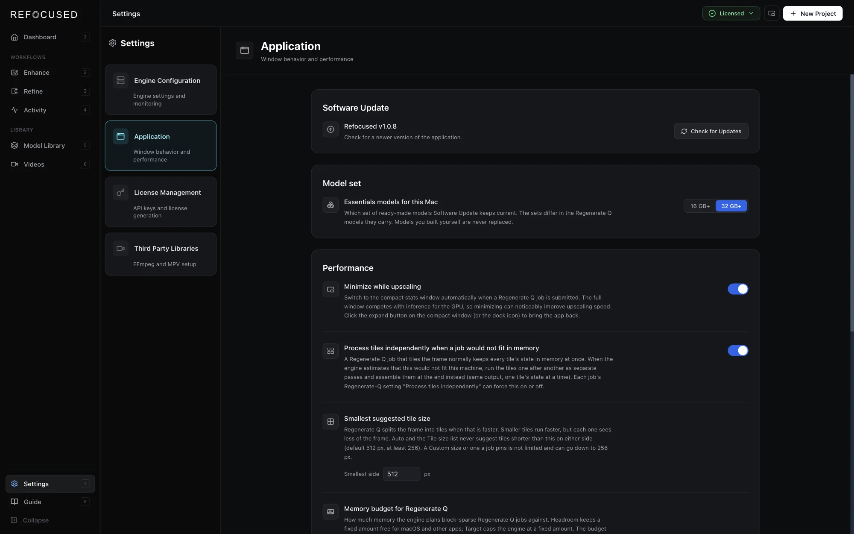Click the WORKFLOWS section label
The image size is (854, 534).
click(28, 57)
